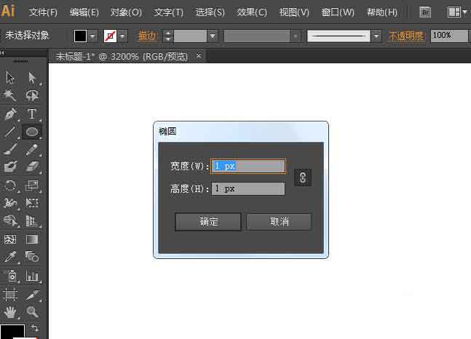
Task: Swap fill and stroke colors arrow
Action: (x=34, y=328)
